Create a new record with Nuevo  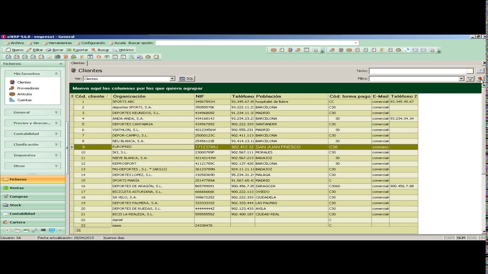pos(15,50)
